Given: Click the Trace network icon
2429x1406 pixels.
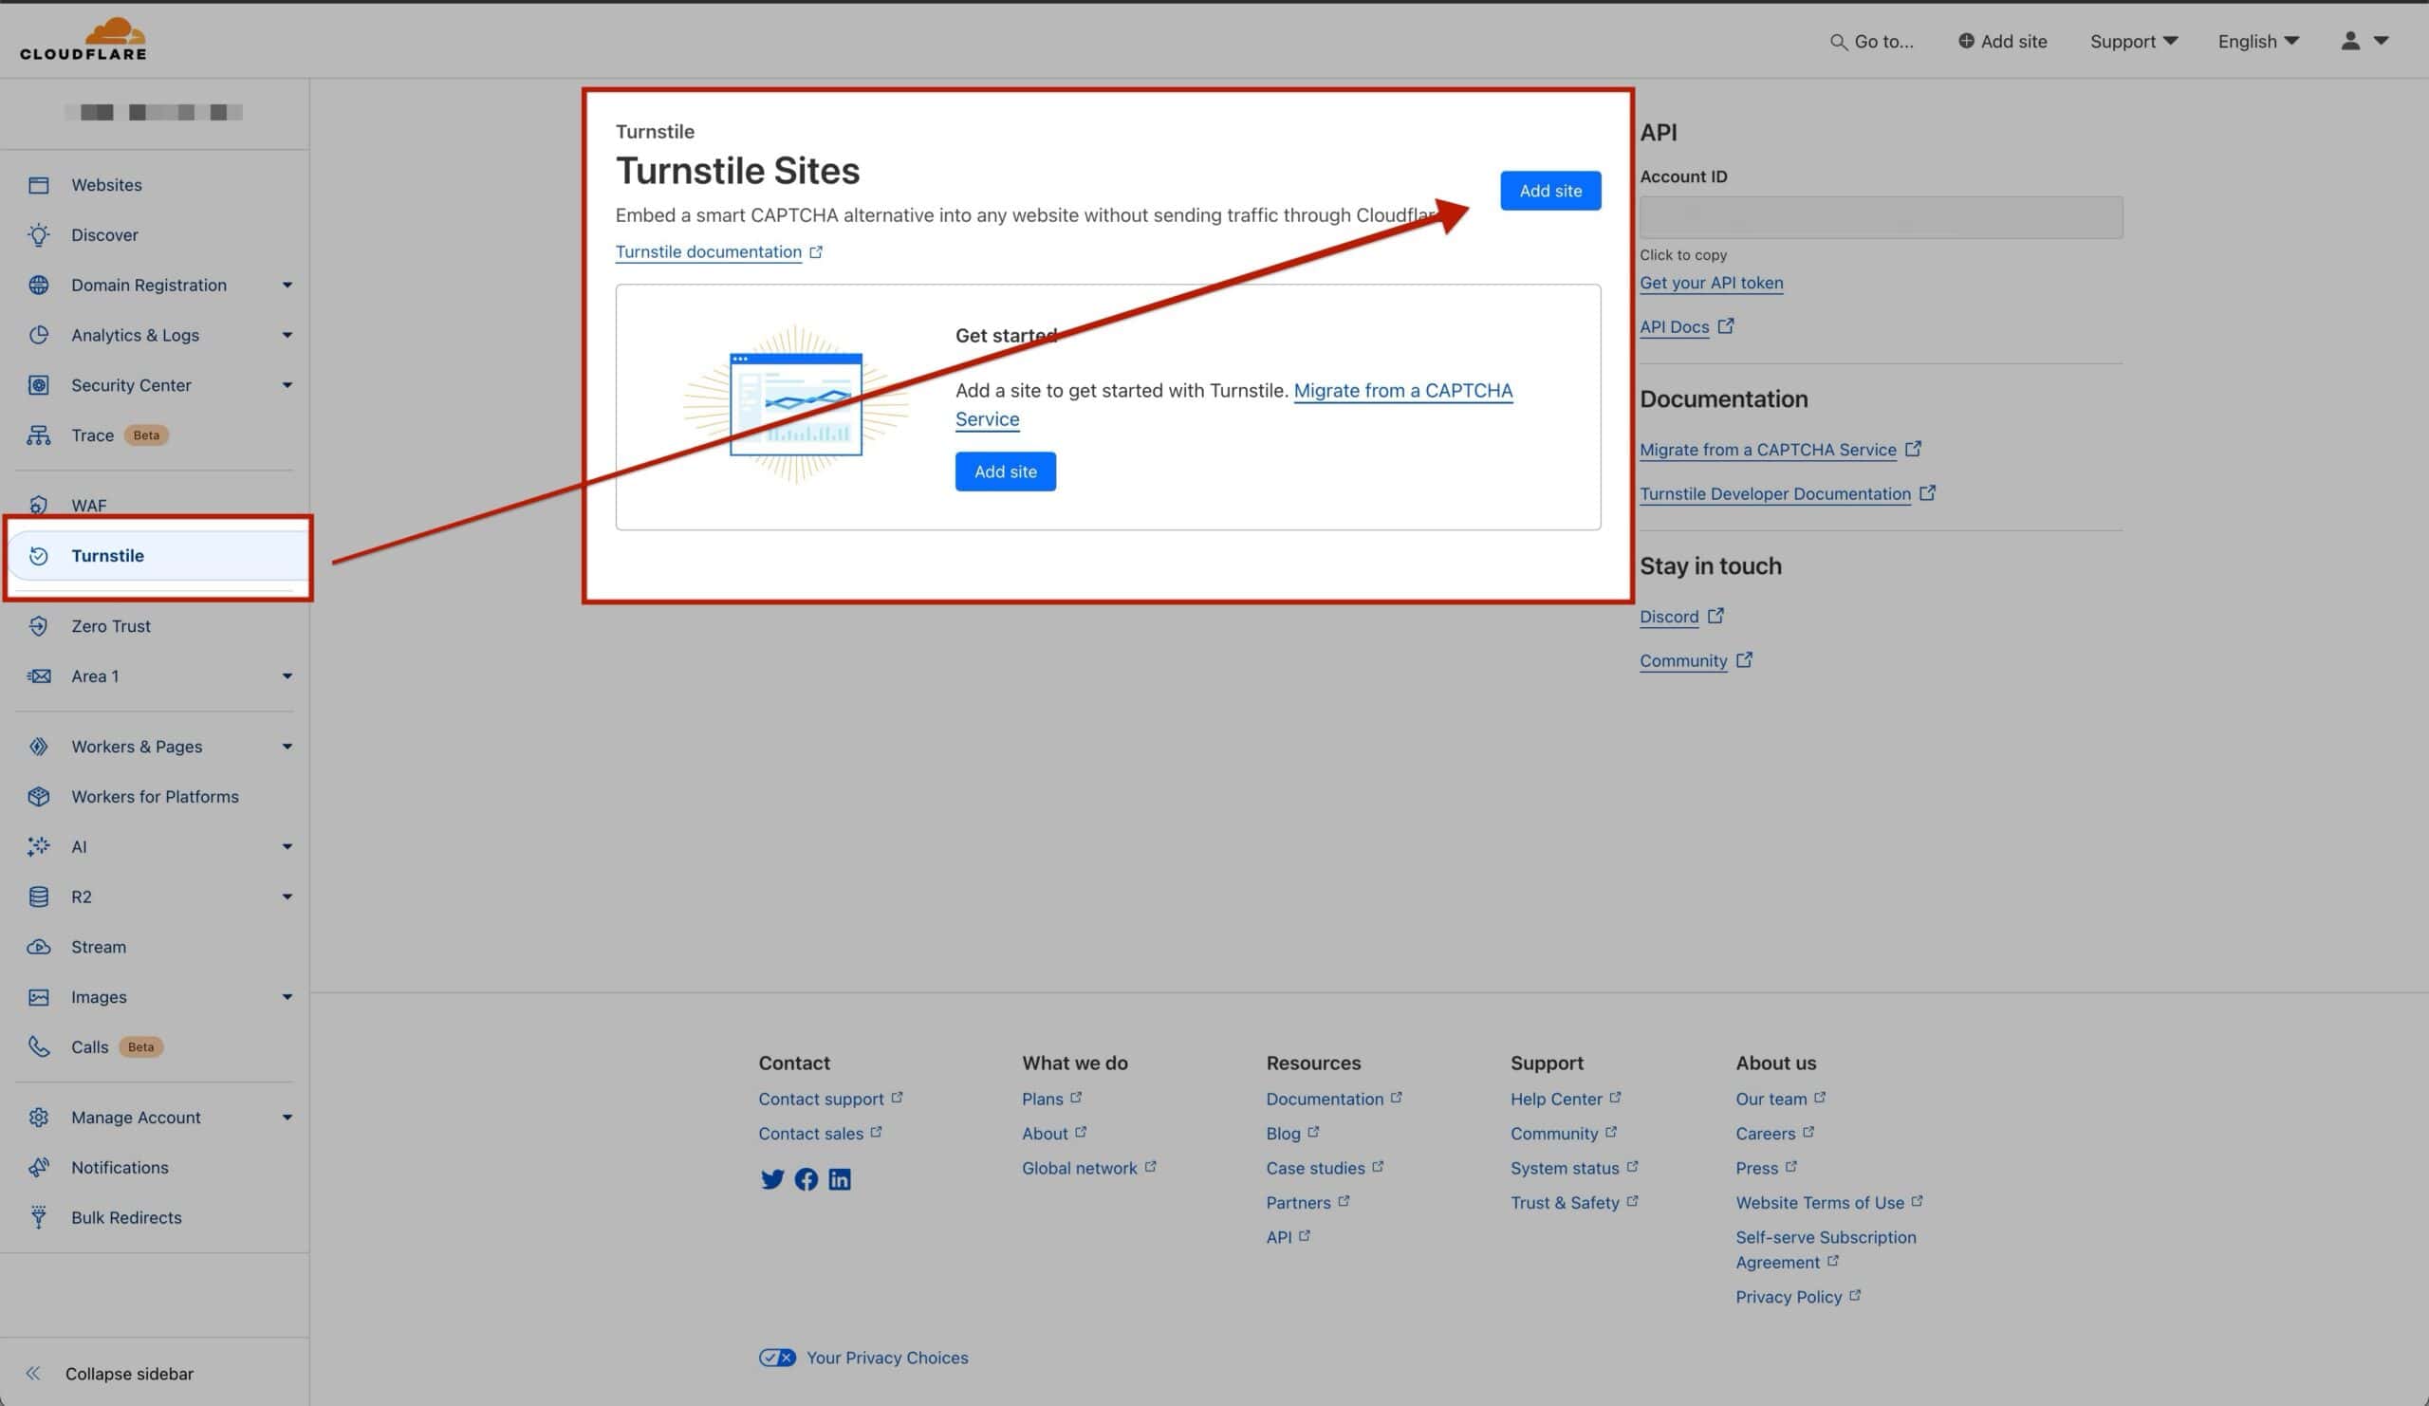Looking at the screenshot, I should pyautogui.click(x=39, y=435).
